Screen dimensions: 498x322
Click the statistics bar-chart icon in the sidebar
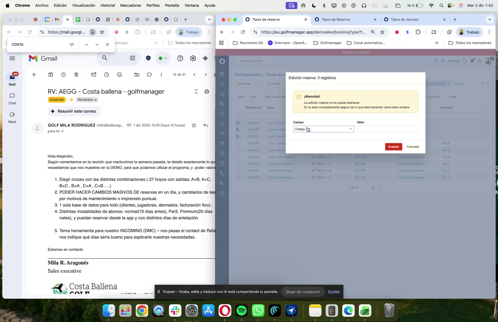tap(222, 173)
